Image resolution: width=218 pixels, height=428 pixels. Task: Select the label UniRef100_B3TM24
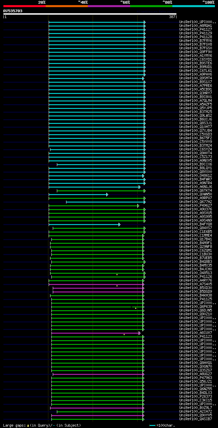tap(196, 146)
